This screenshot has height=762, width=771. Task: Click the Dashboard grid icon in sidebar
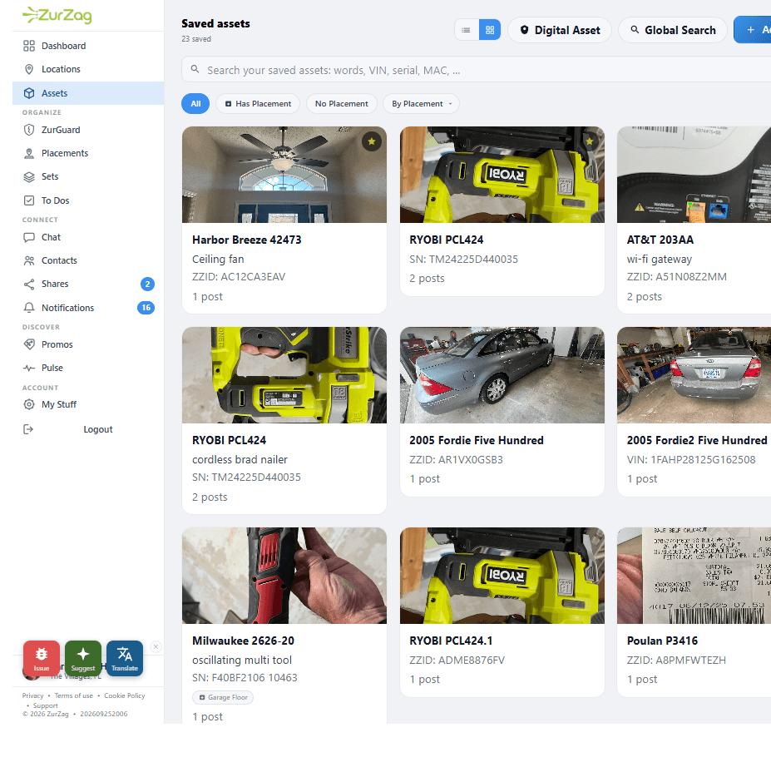click(x=29, y=46)
